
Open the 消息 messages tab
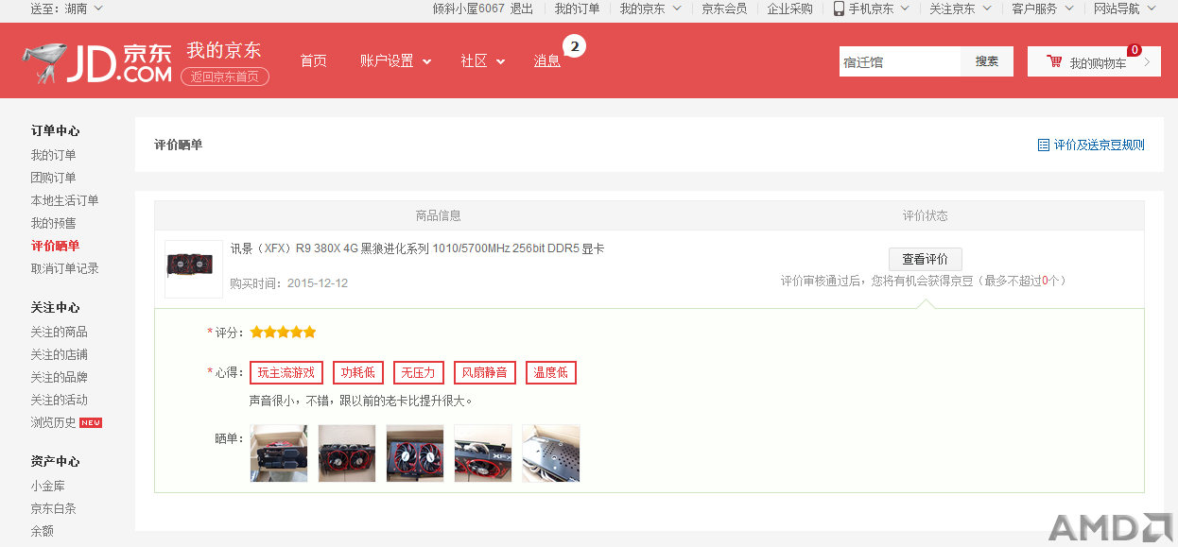[x=547, y=61]
